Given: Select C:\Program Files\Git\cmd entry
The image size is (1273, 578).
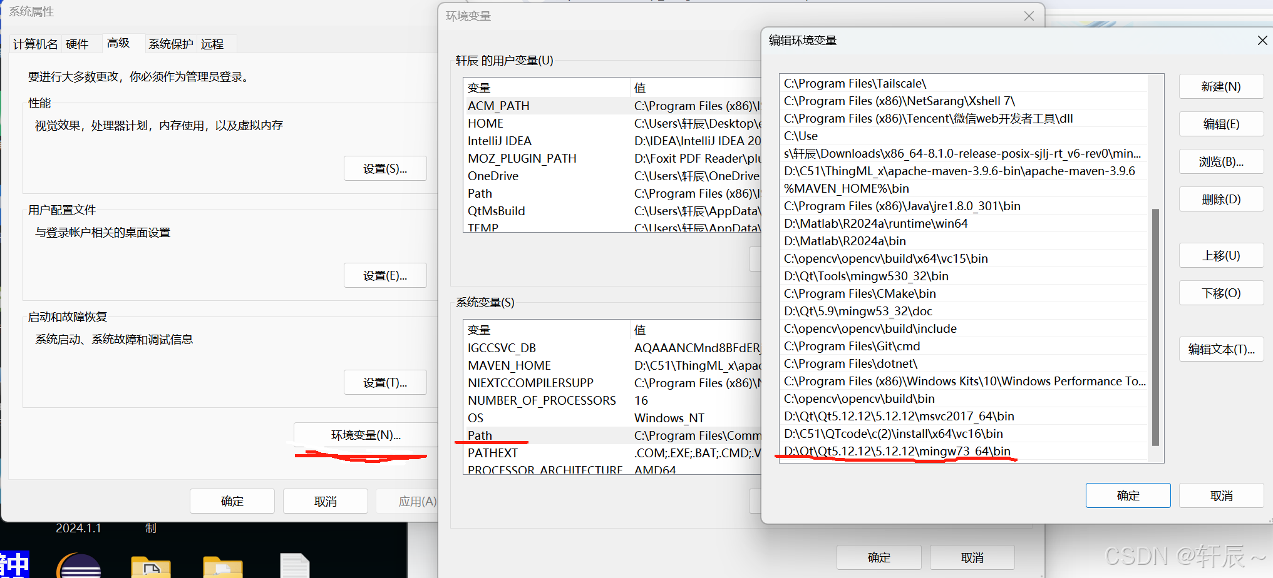Looking at the screenshot, I should coord(964,346).
